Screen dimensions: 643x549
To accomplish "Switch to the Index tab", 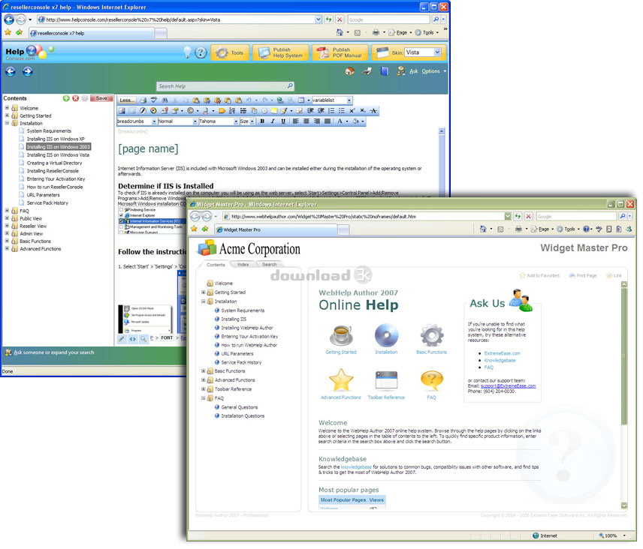I will (x=243, y=264).
